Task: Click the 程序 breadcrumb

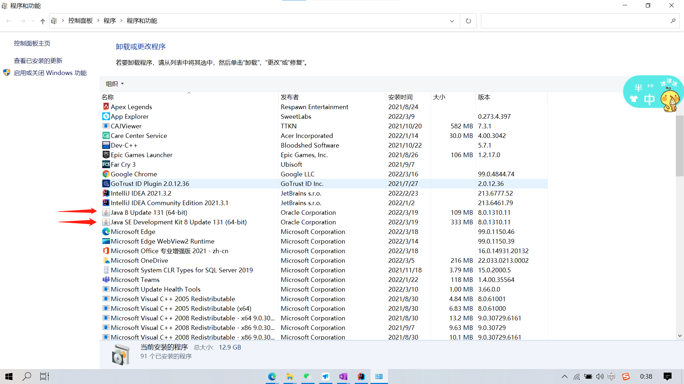Action: (x=110, y=21)
